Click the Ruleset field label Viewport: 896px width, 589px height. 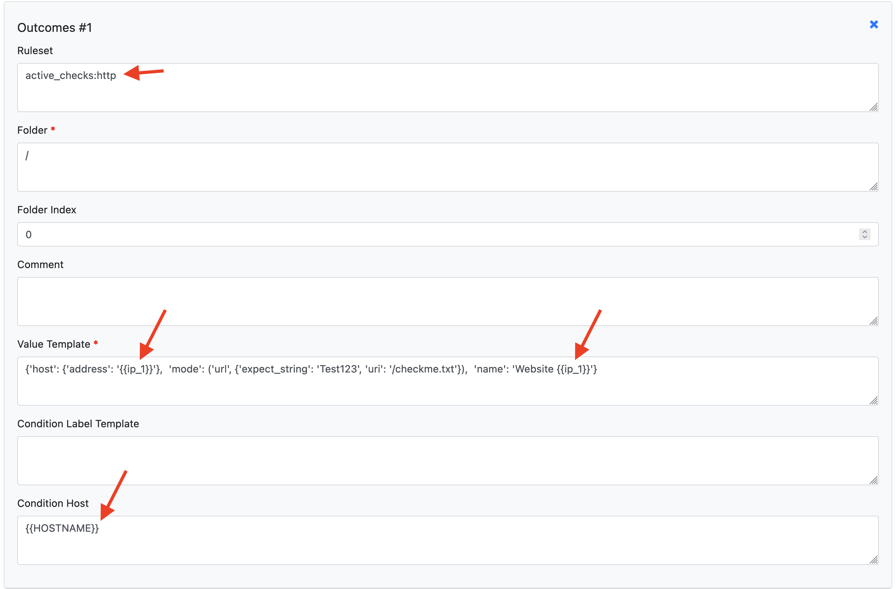pos(35,50)
